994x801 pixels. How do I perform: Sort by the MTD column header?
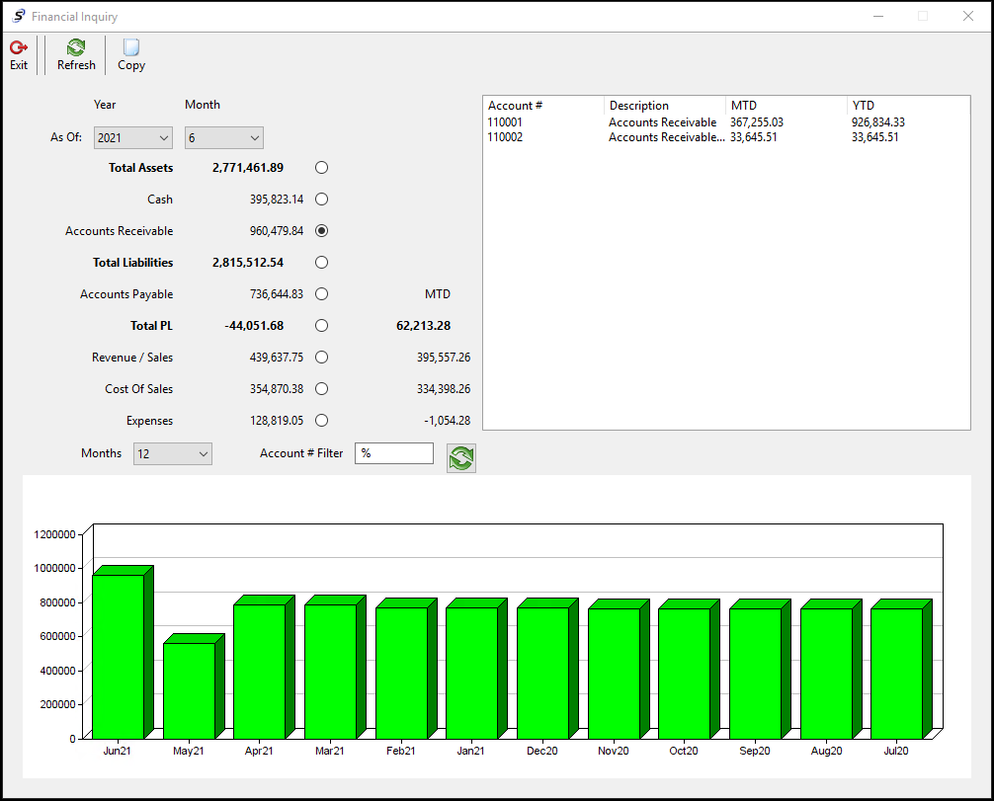787,106
